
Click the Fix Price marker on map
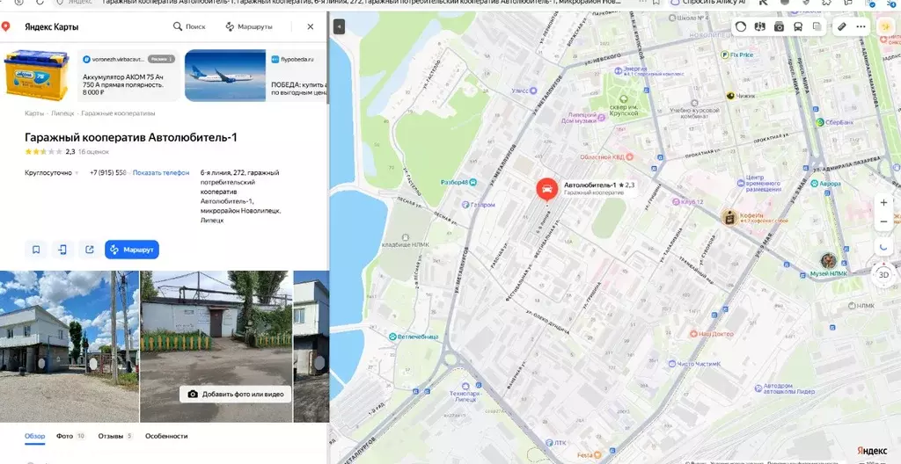tap(725, 55)
